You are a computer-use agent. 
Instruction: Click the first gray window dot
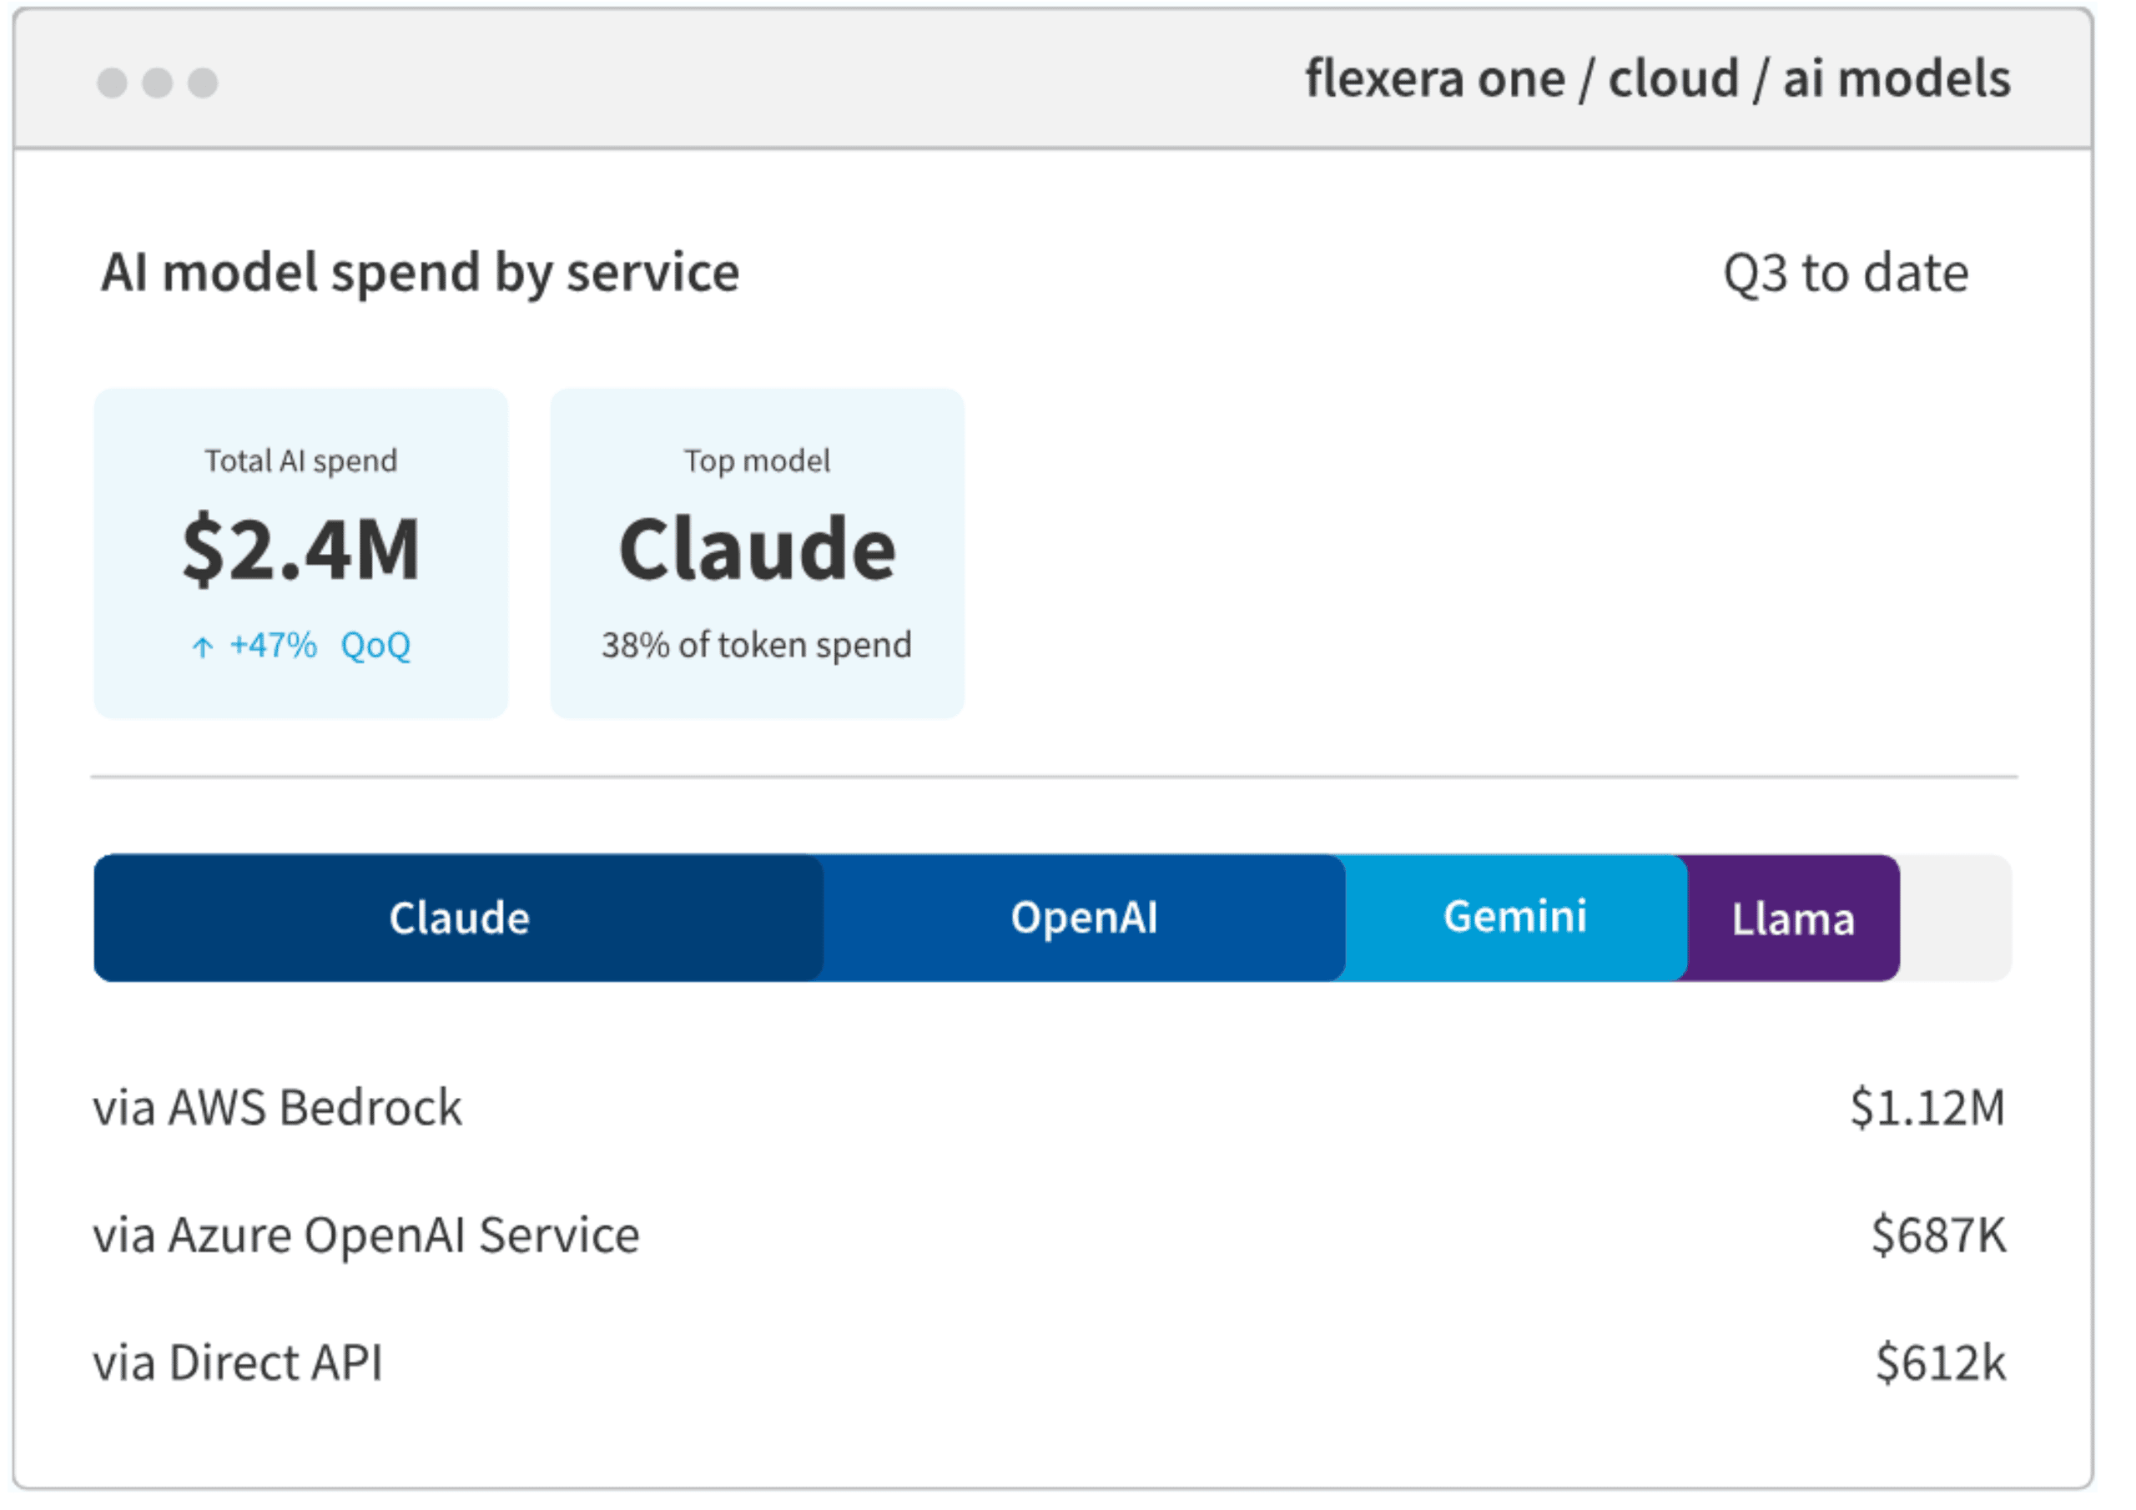coord(113,83)
